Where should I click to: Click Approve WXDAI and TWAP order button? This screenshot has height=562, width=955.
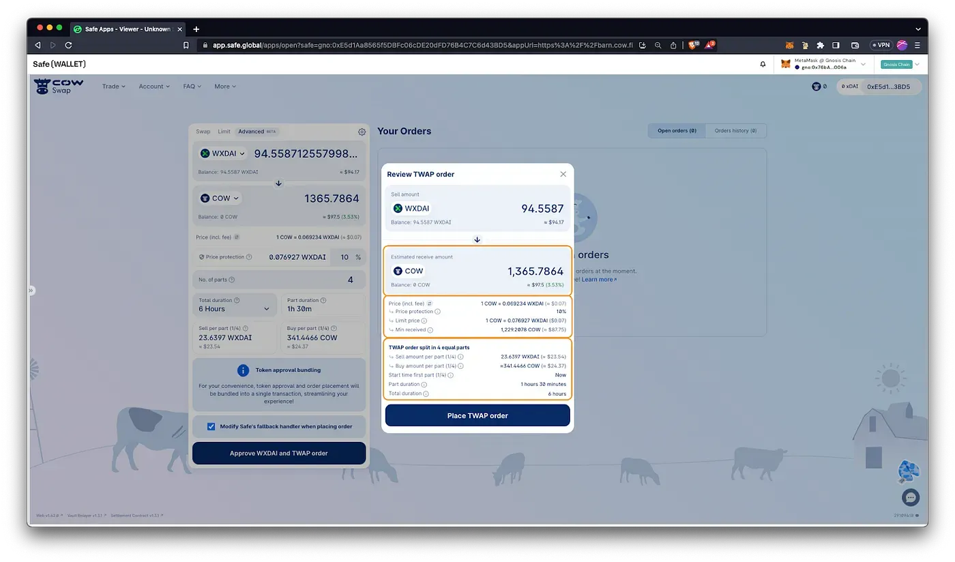point(279,453)
